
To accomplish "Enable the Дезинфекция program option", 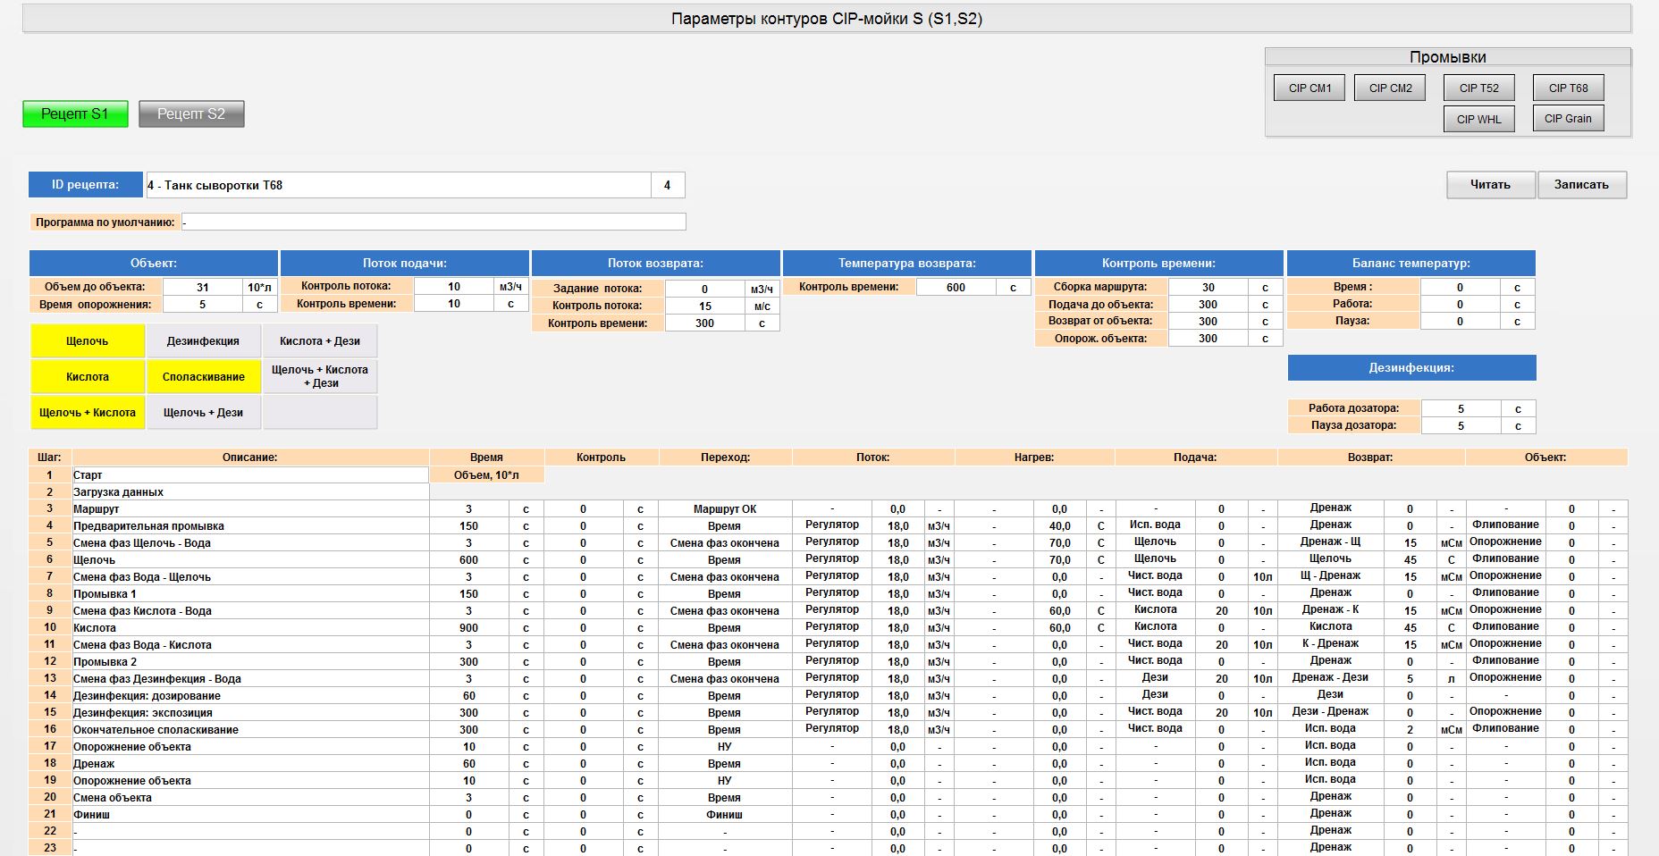I will tap(204, 341).
